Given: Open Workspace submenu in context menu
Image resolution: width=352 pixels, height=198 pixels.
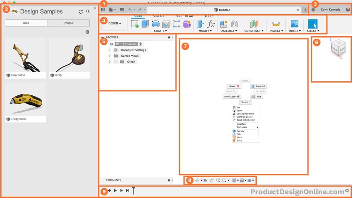Looking at the screenshot, I should [x=245, y=127].
